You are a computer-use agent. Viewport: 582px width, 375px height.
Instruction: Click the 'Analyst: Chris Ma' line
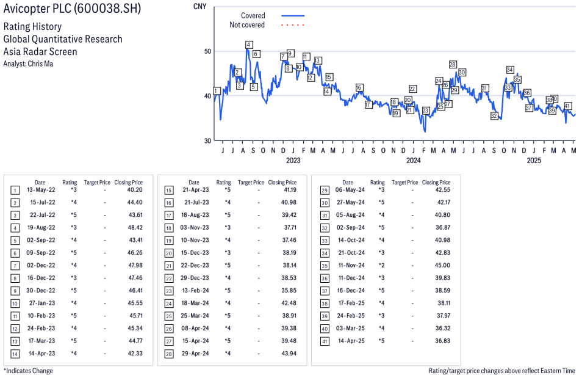pos(28,64)
